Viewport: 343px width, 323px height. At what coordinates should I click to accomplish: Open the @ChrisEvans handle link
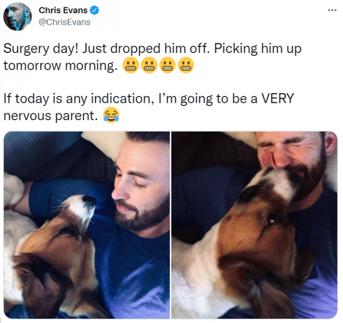(65, 22)
